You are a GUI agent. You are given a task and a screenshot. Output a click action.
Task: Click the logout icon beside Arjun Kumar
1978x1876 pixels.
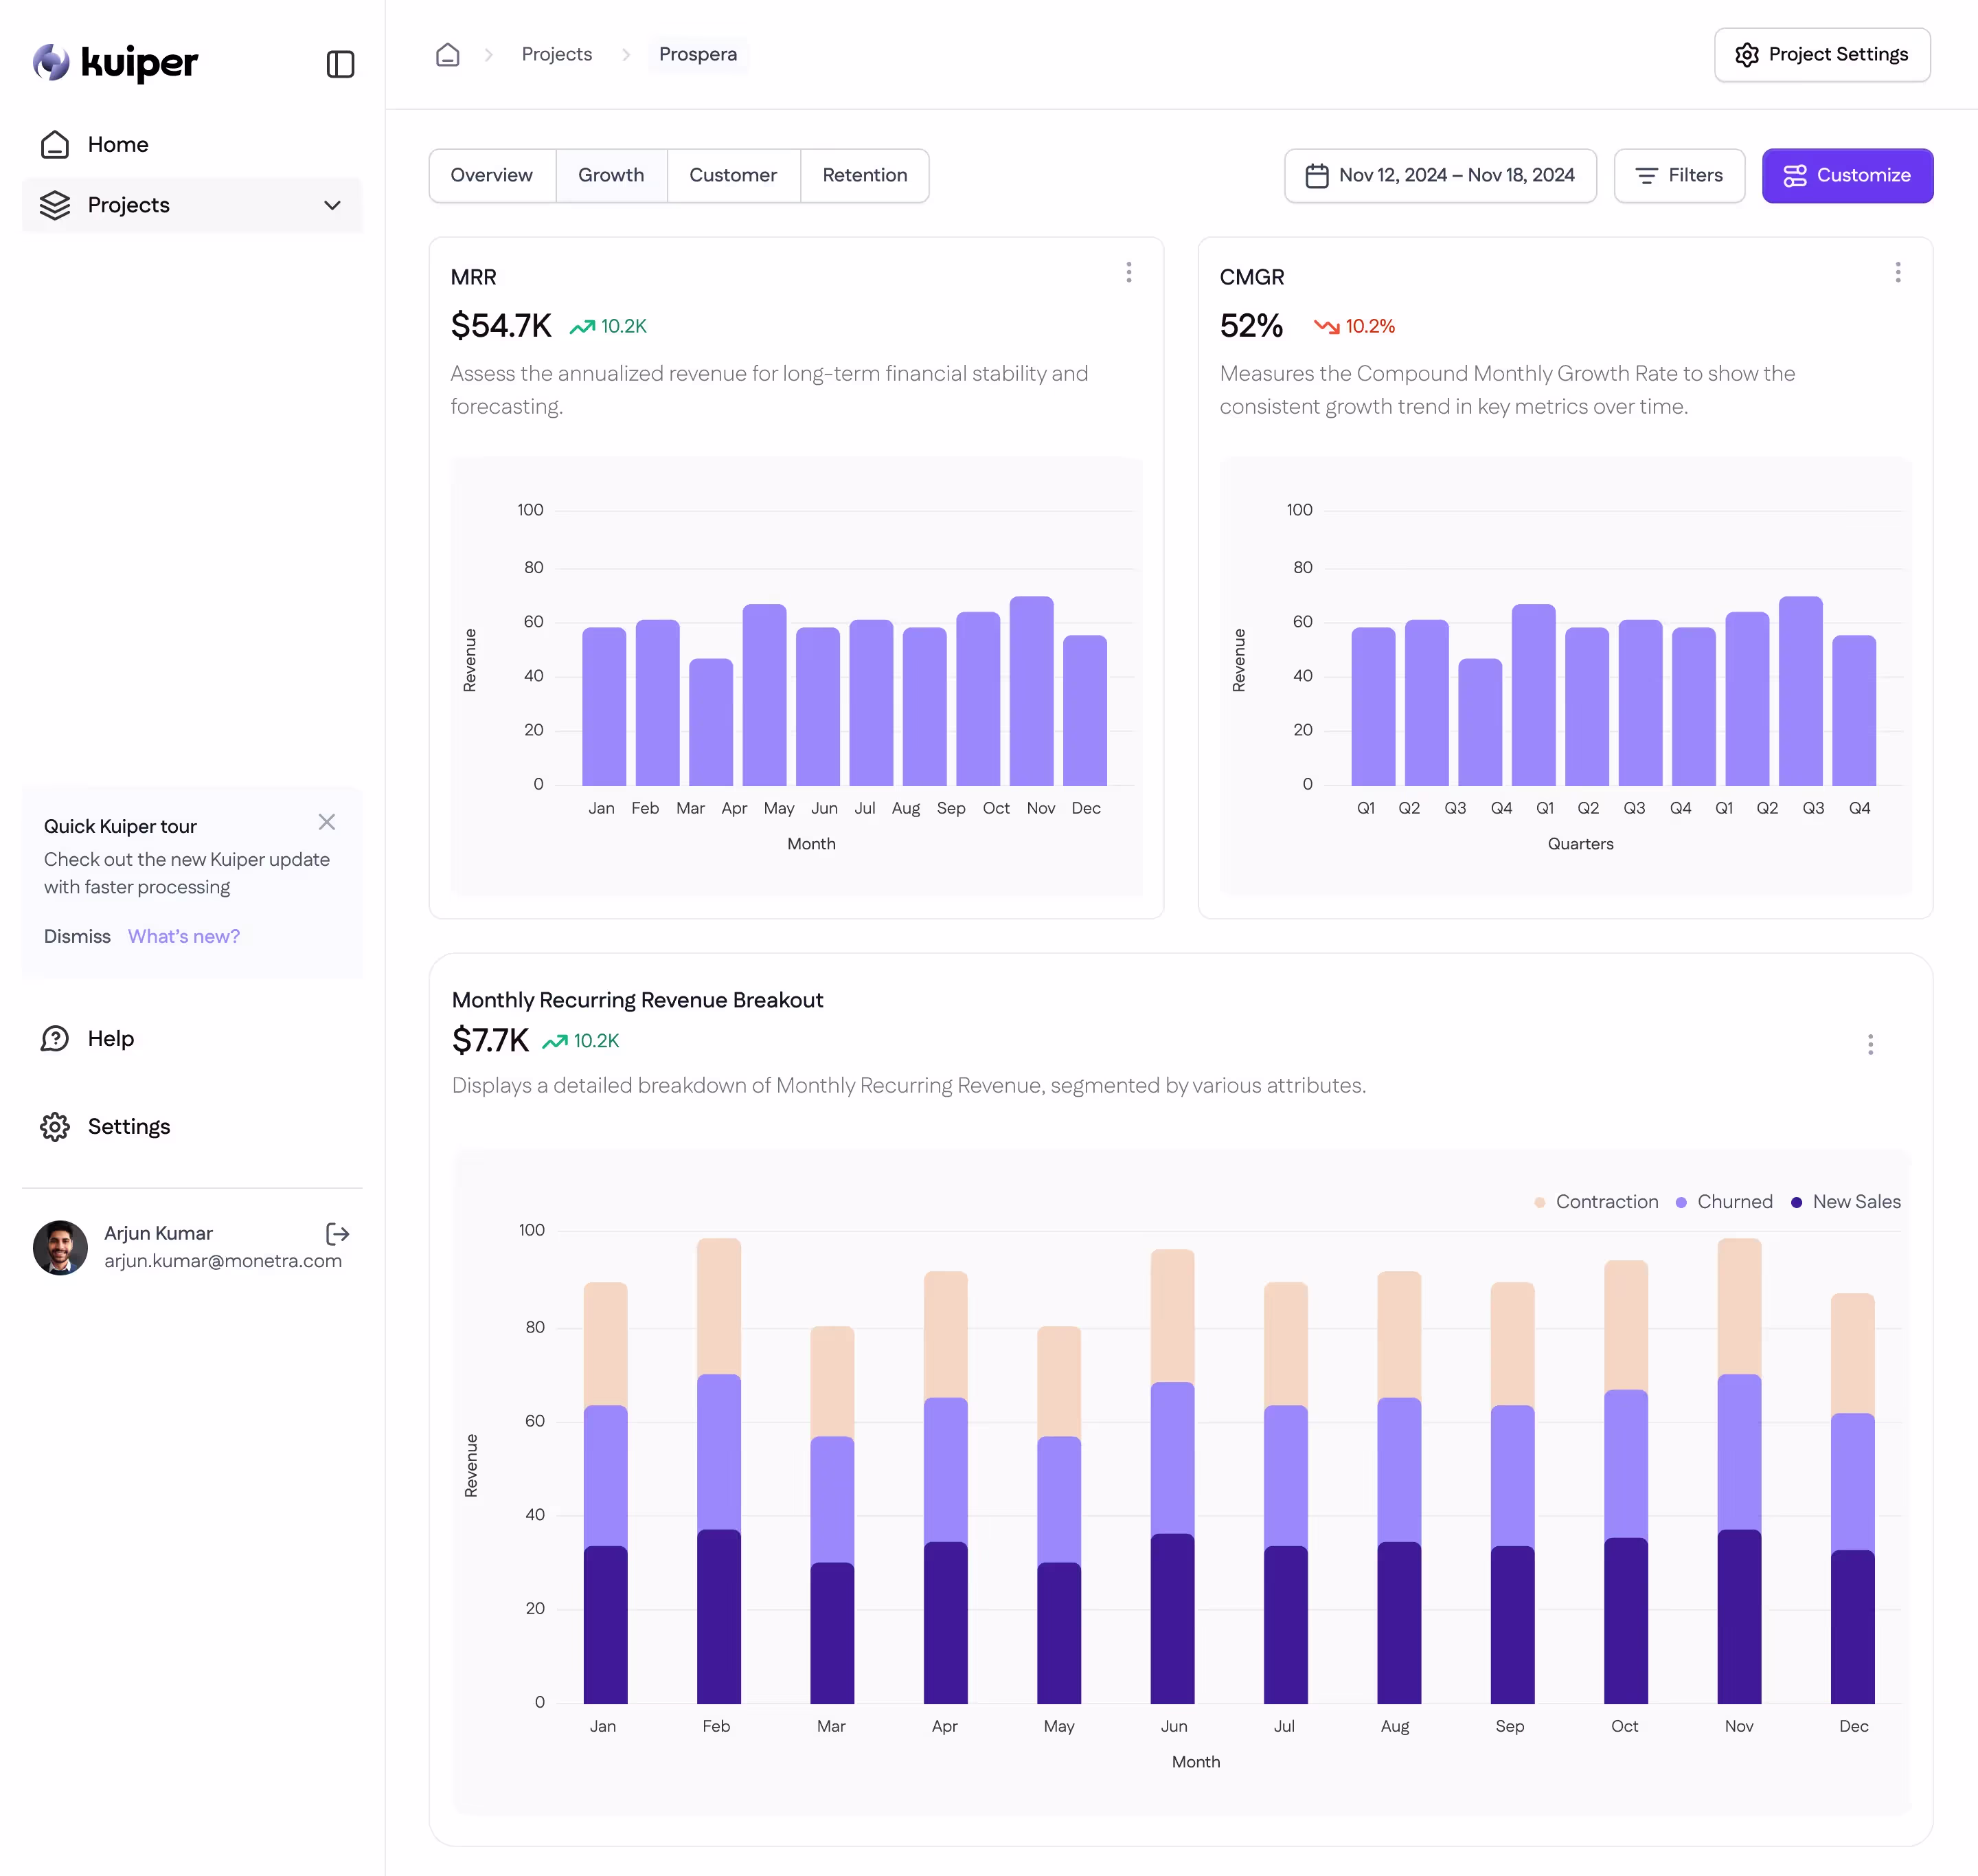(338, 1233)
